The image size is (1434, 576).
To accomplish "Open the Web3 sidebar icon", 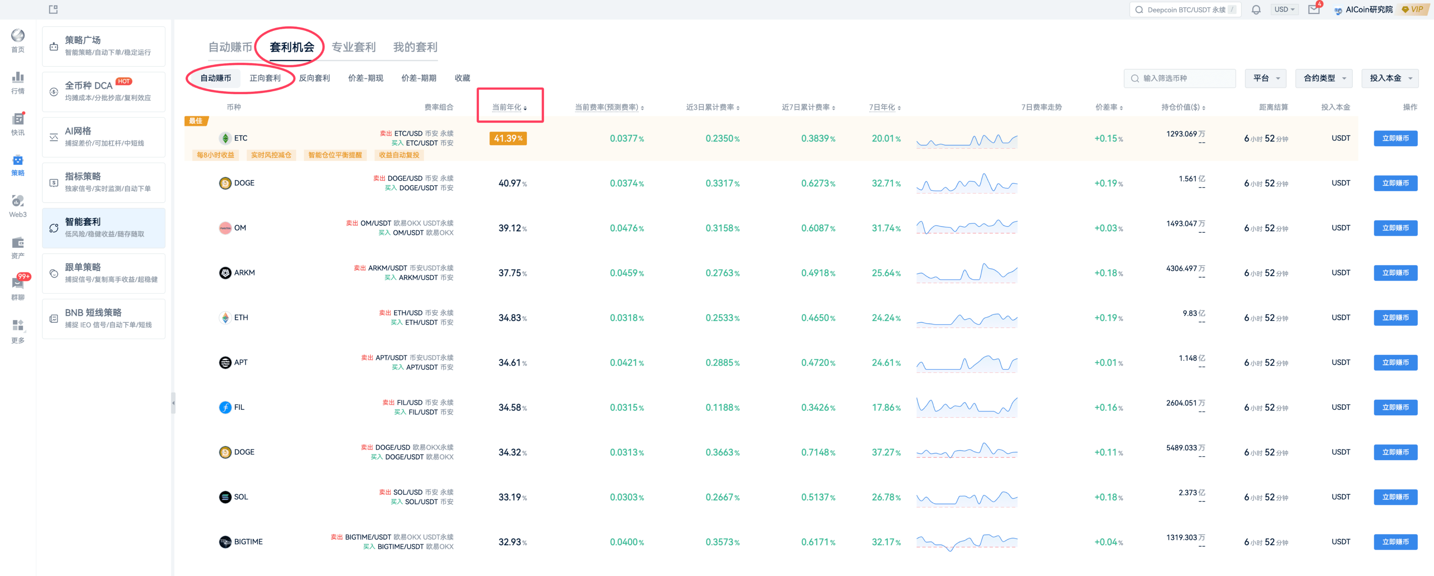I will [x=18, y=206].
